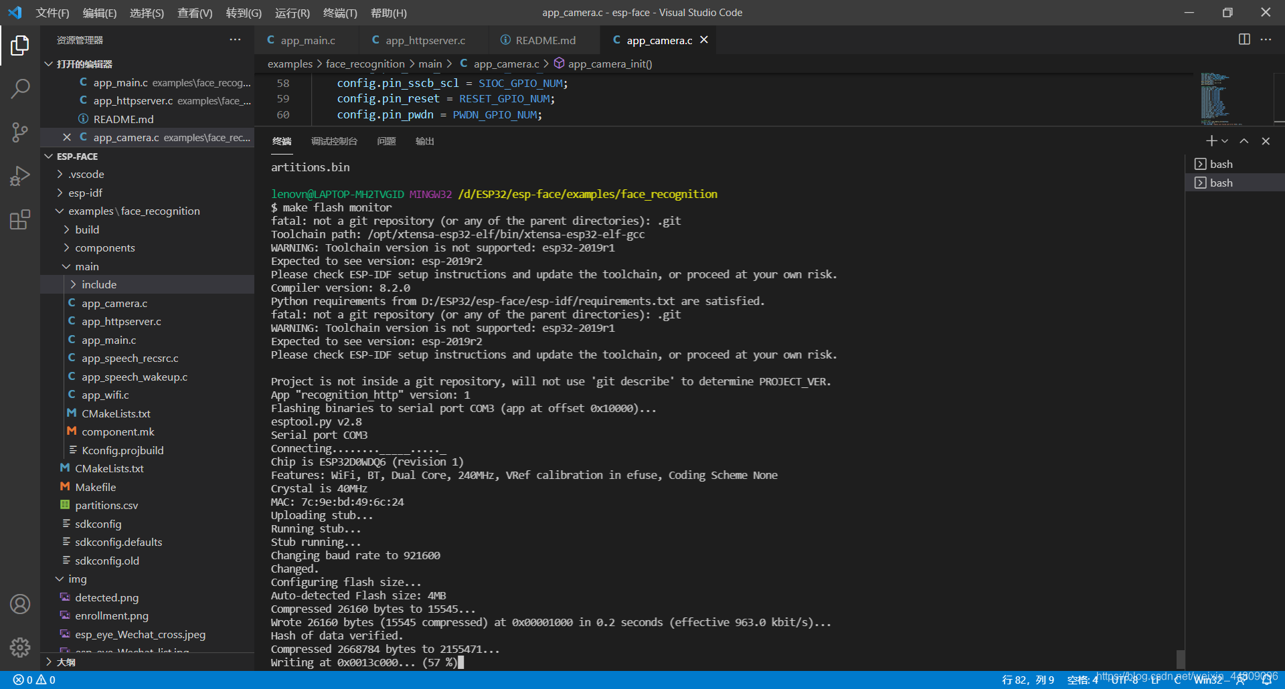Click the VS Code logo icon
1285x689 pixels.
click(15, 13)
